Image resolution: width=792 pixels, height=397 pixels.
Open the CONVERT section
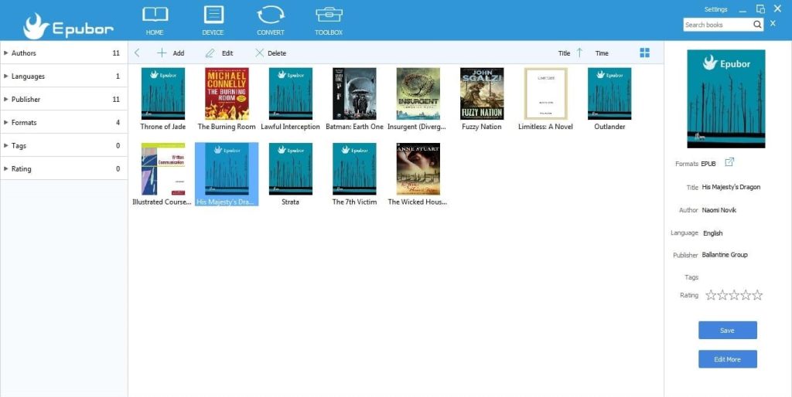click(x=271, y=20)
